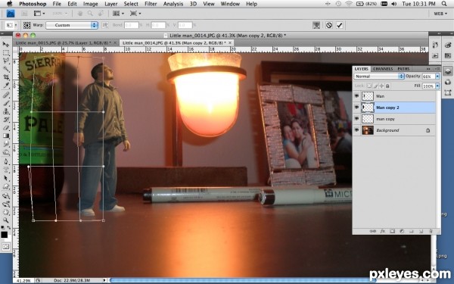Select the Lasso tool
Image resolution: width=454 pixels, height=284 pixels.
(5, 61)
